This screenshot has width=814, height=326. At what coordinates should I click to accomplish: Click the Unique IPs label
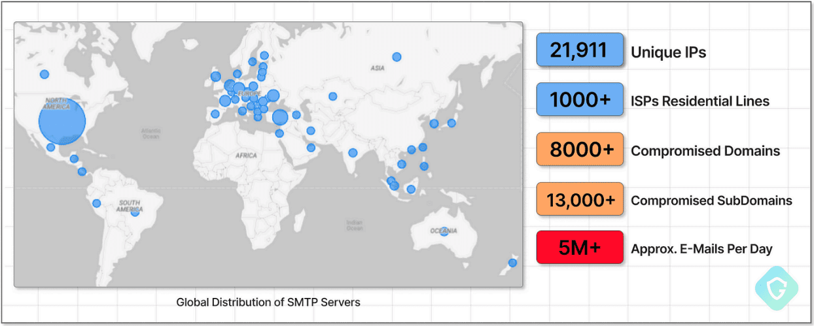[x=668, y=53]
